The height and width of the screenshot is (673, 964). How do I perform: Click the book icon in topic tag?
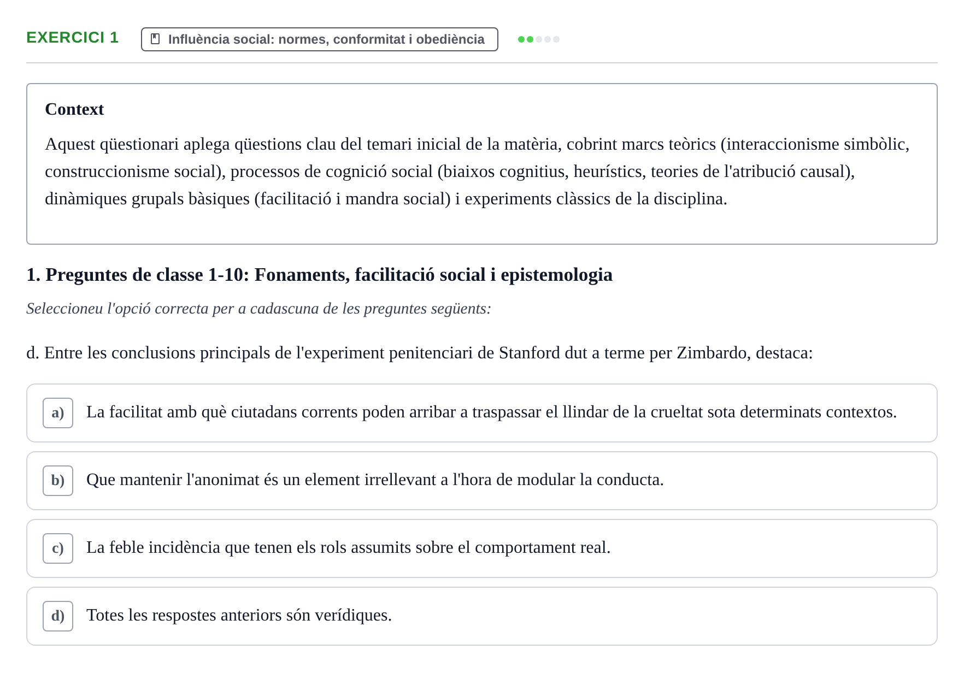click(x=155, y=39)
